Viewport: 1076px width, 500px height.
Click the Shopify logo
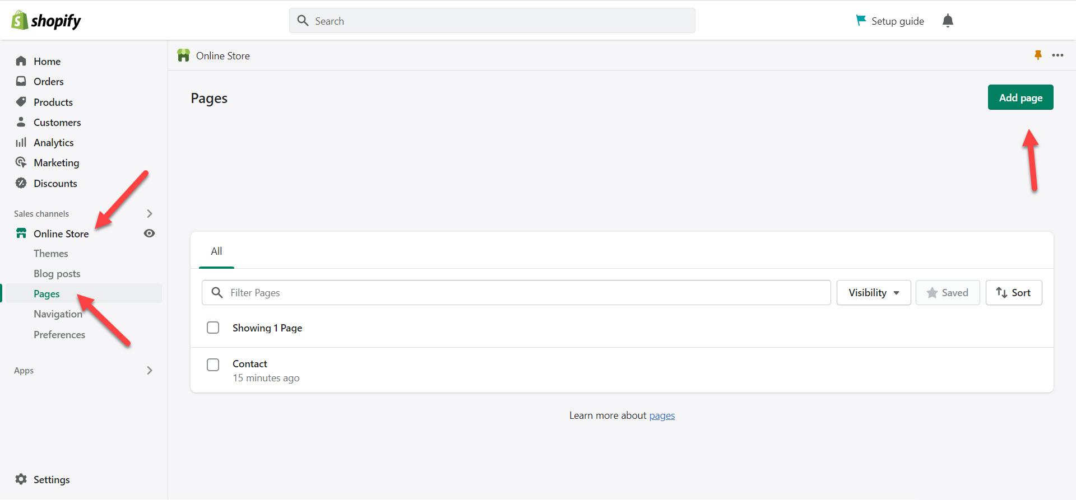click(x=46, y=21)
